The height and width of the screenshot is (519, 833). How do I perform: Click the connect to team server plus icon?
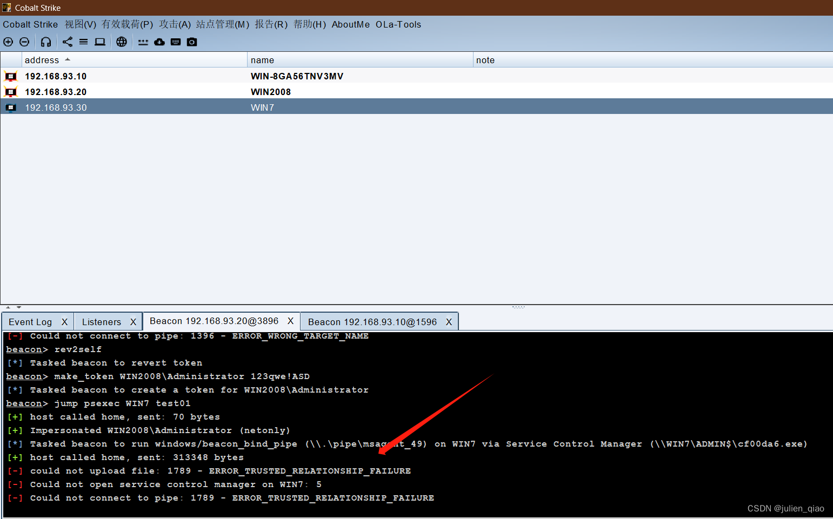pos(8,42)
